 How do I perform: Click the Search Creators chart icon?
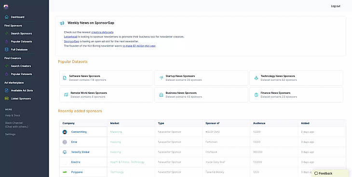(7, 66)
